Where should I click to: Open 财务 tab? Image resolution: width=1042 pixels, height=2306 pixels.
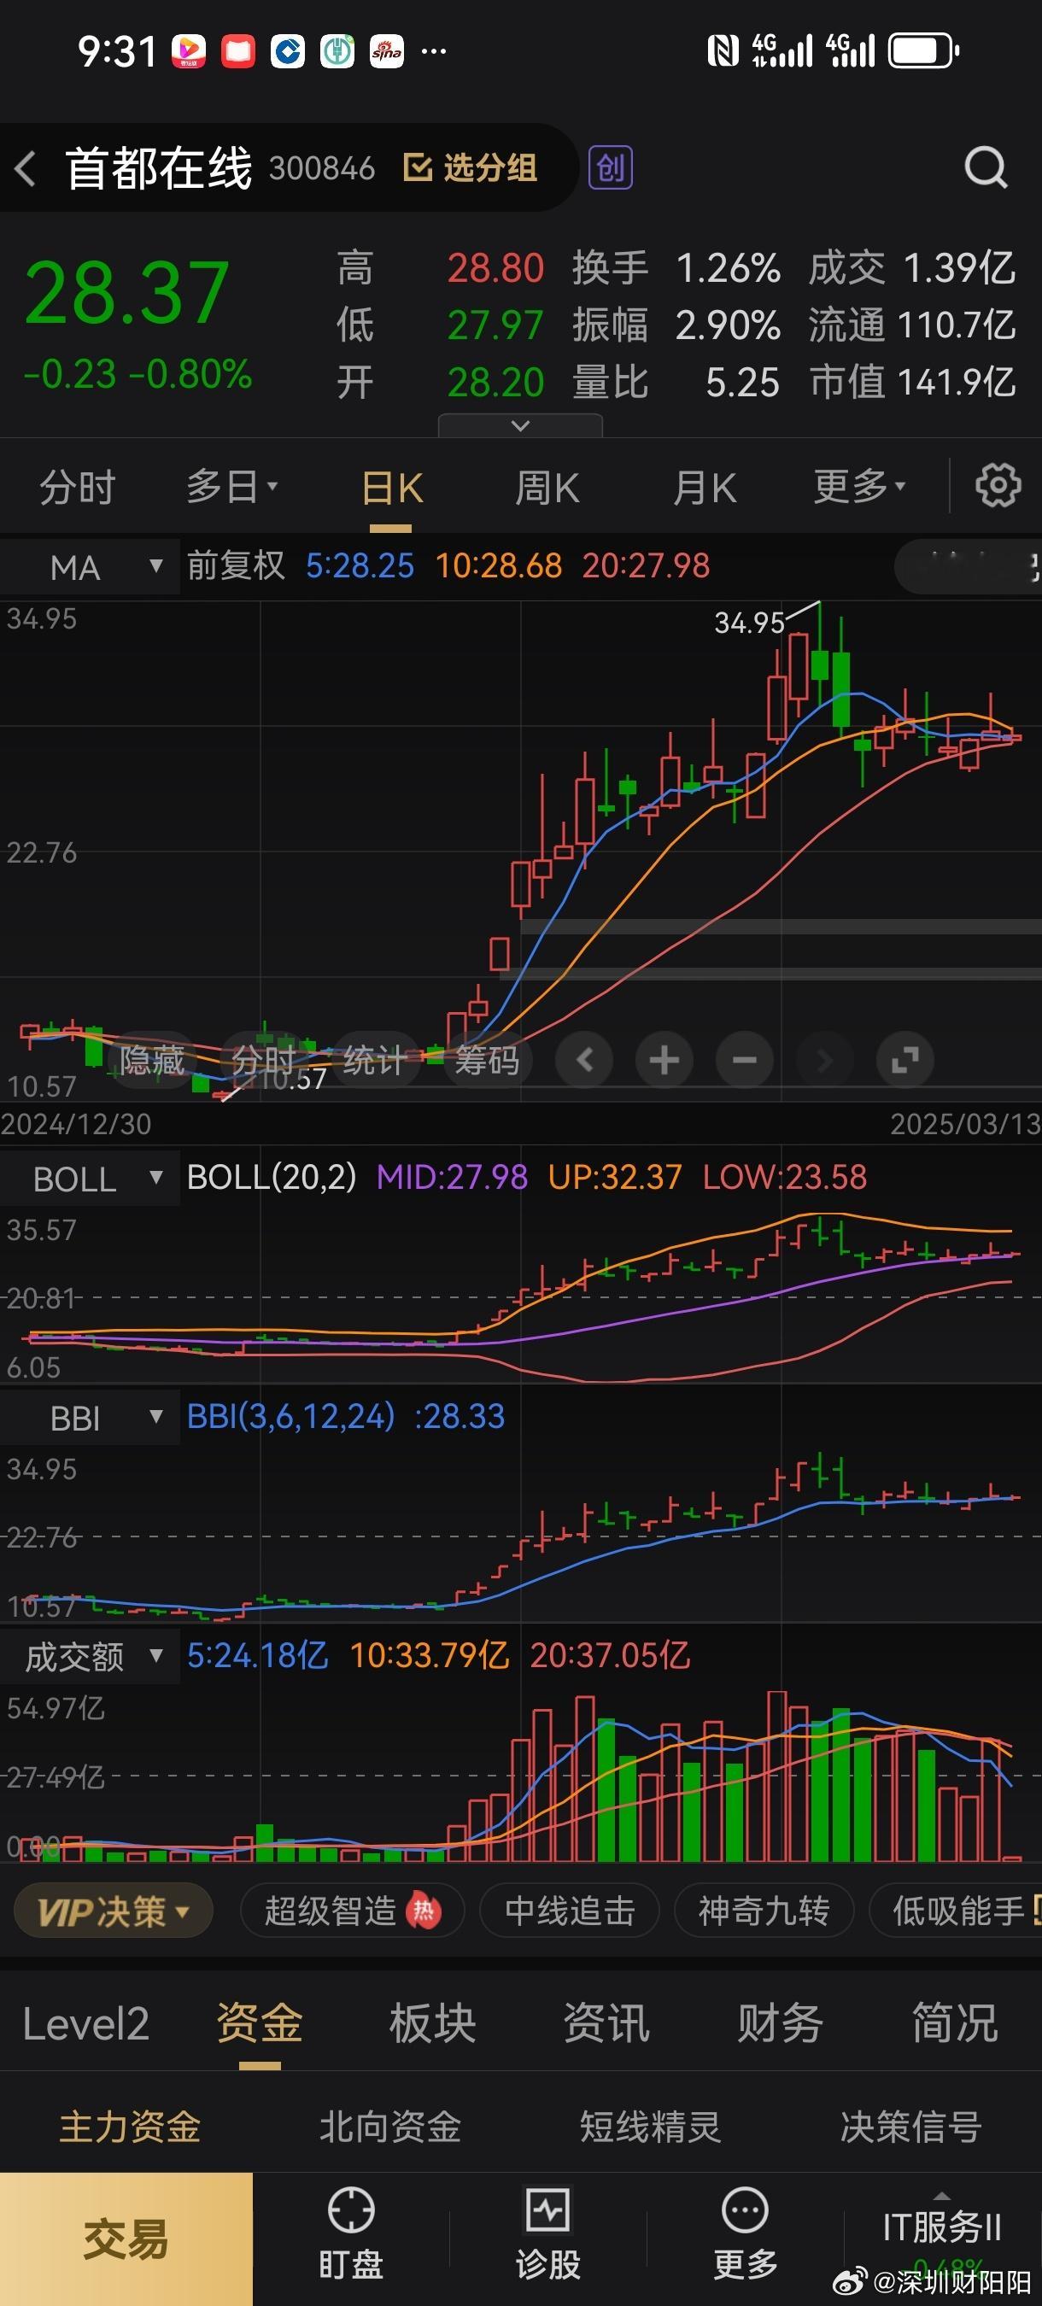click(781, 2024)
